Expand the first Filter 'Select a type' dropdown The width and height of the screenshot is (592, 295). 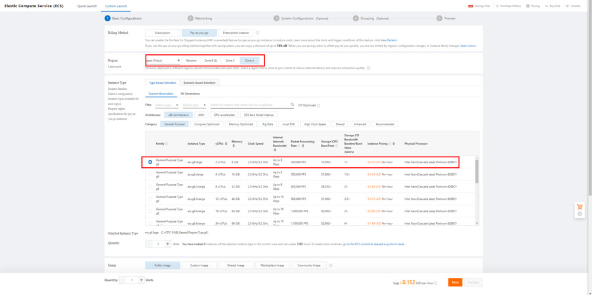coord(166,105)
